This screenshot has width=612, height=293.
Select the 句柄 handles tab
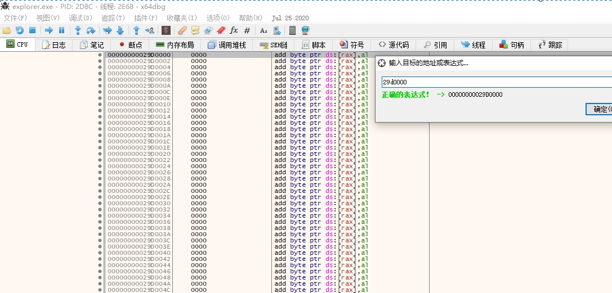click(x=511, y=45)
